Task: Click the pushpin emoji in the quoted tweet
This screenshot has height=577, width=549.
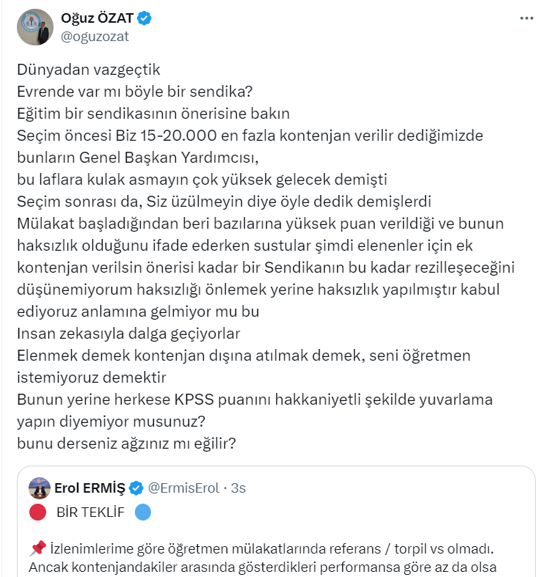Action: pyautogui.click(x=38, y=548)
